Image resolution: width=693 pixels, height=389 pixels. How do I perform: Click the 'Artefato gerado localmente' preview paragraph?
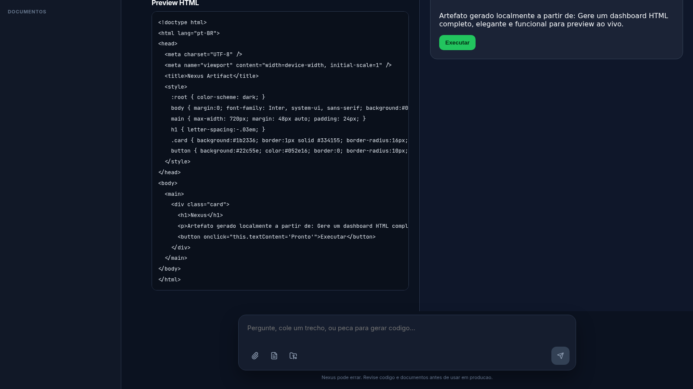[x=554, y=20]
